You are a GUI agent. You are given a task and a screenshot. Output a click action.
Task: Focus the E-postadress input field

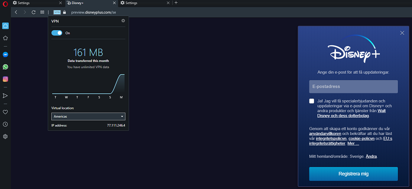pos(353,86)
